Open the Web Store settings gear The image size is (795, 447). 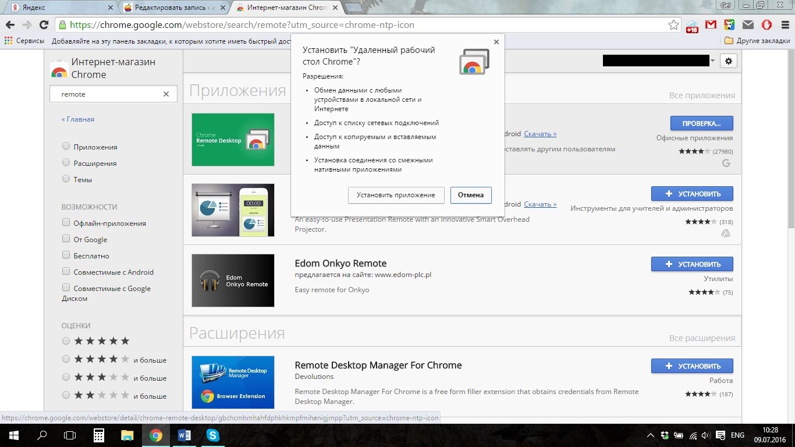pyautogui.click(x=729, y=61)
